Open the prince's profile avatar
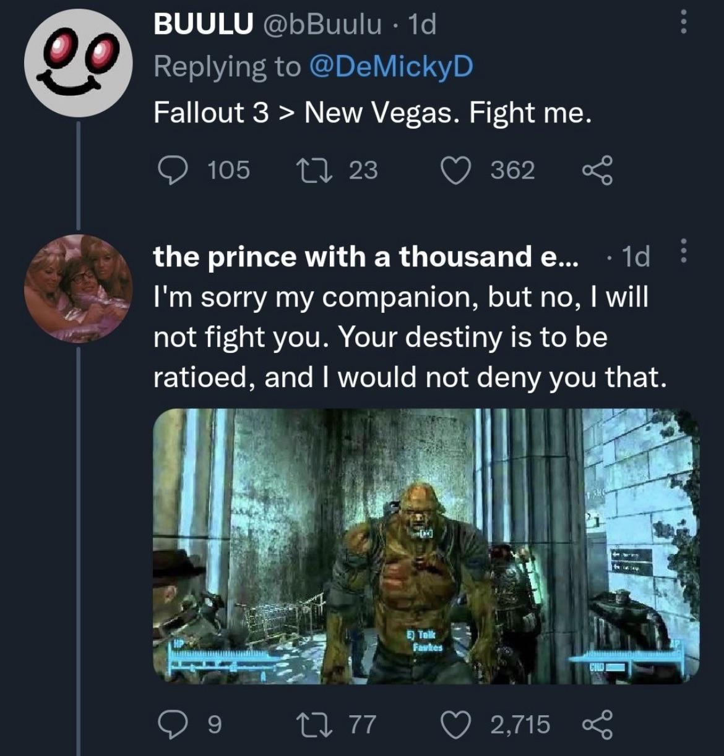This screenshot has width=724, height=756. click(x=78, y=289)
